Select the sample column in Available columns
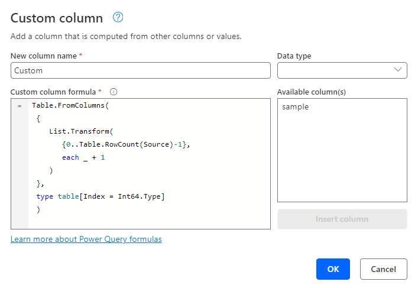Screen dimensions: 418x288 [x=296, y=106]
